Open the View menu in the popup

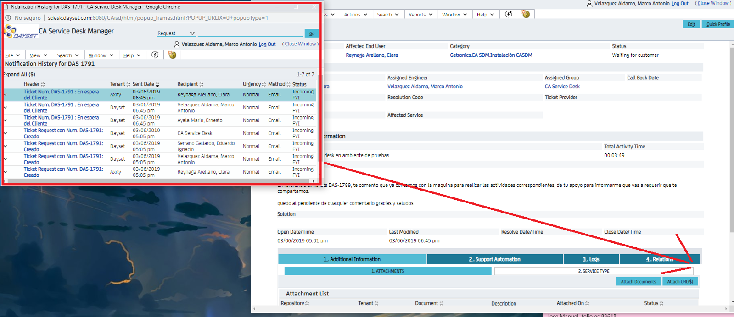click(x=39, y=55)
